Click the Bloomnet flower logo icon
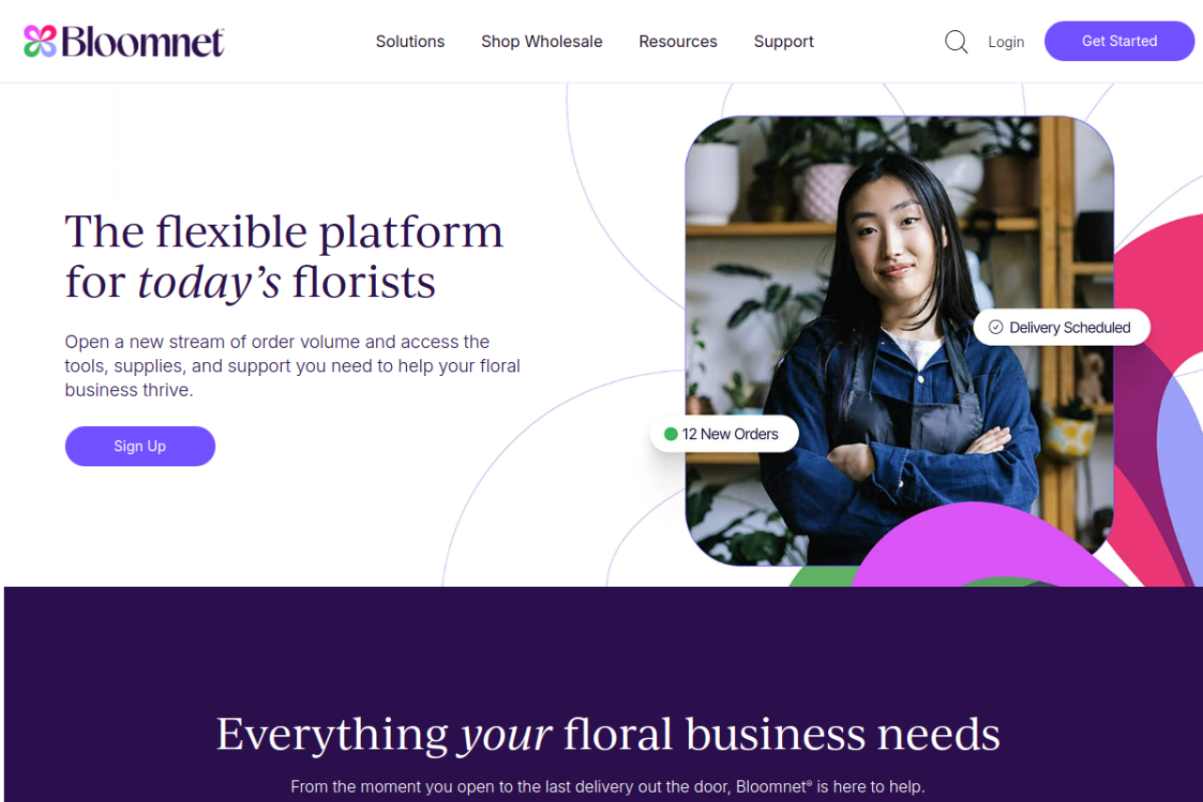1203x802 pixels. coord(40,41)
